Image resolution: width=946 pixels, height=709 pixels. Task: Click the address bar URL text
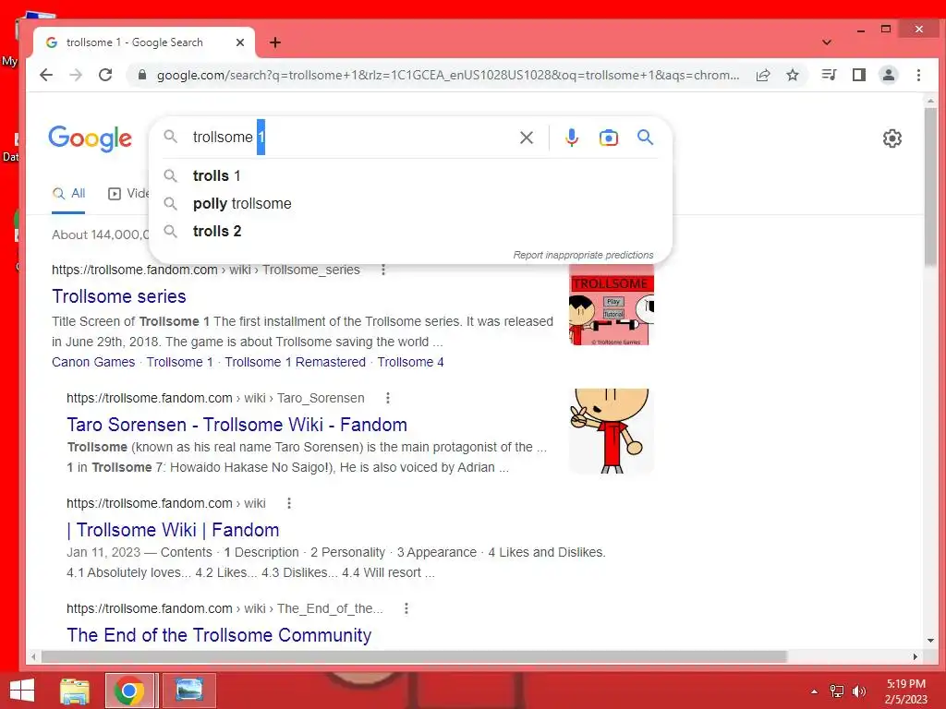click(x=448, y=75)
